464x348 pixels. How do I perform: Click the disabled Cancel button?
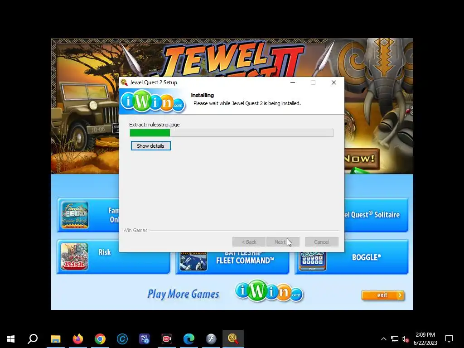click(322, 242)
